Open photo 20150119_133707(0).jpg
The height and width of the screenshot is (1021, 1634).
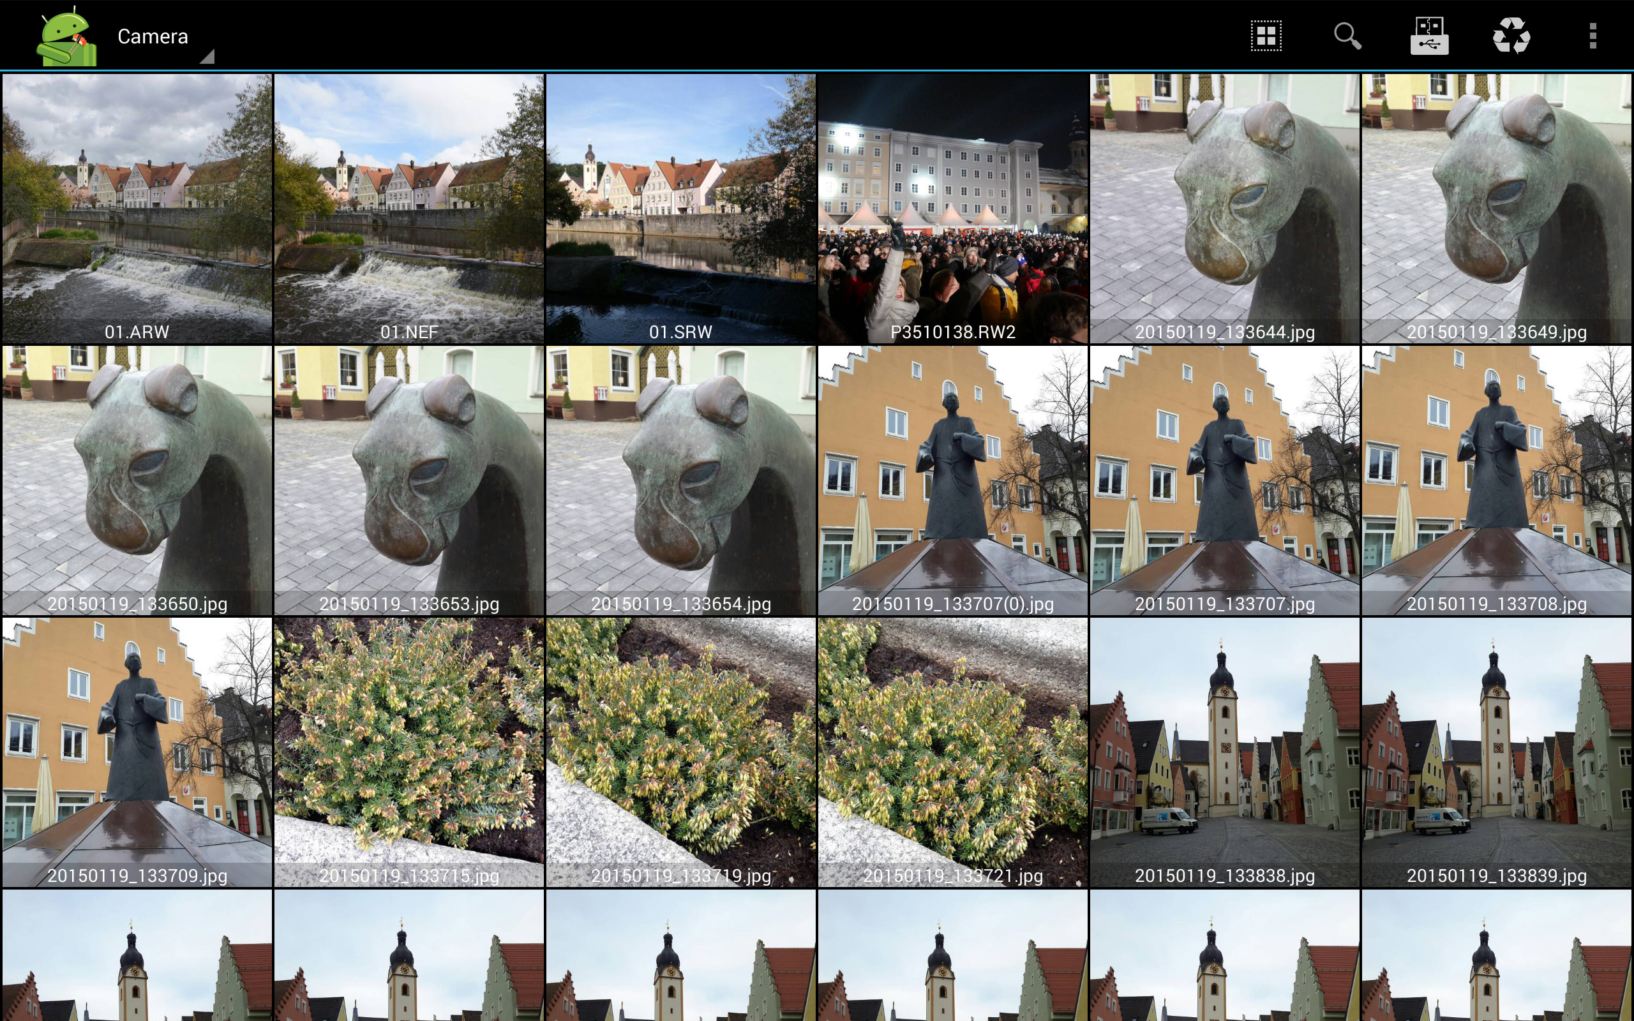point(953,481)
